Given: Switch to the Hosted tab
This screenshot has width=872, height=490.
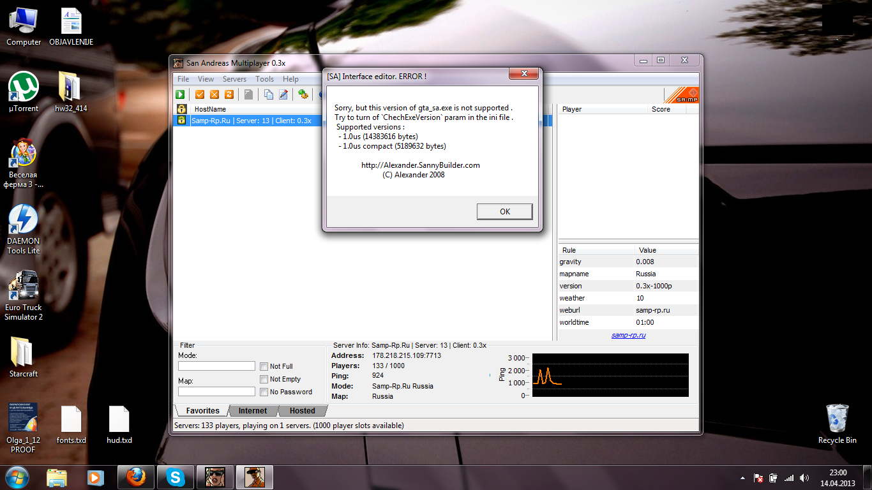Looking at the screenshot, I should pyautogui.click(x=302, y=411).
